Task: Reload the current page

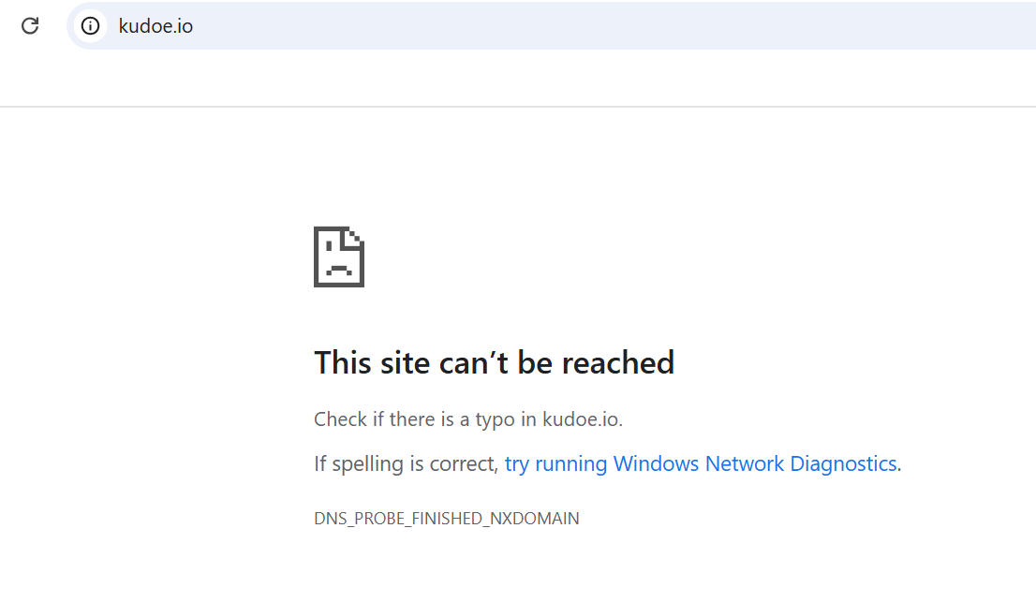Action: (x=30, y=26)
